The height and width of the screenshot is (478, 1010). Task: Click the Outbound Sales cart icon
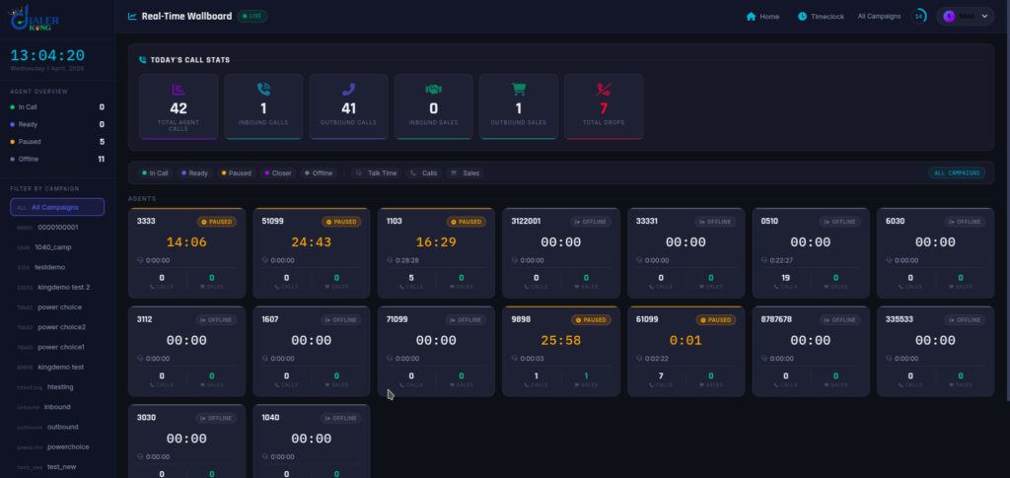[x=519, y=90]
